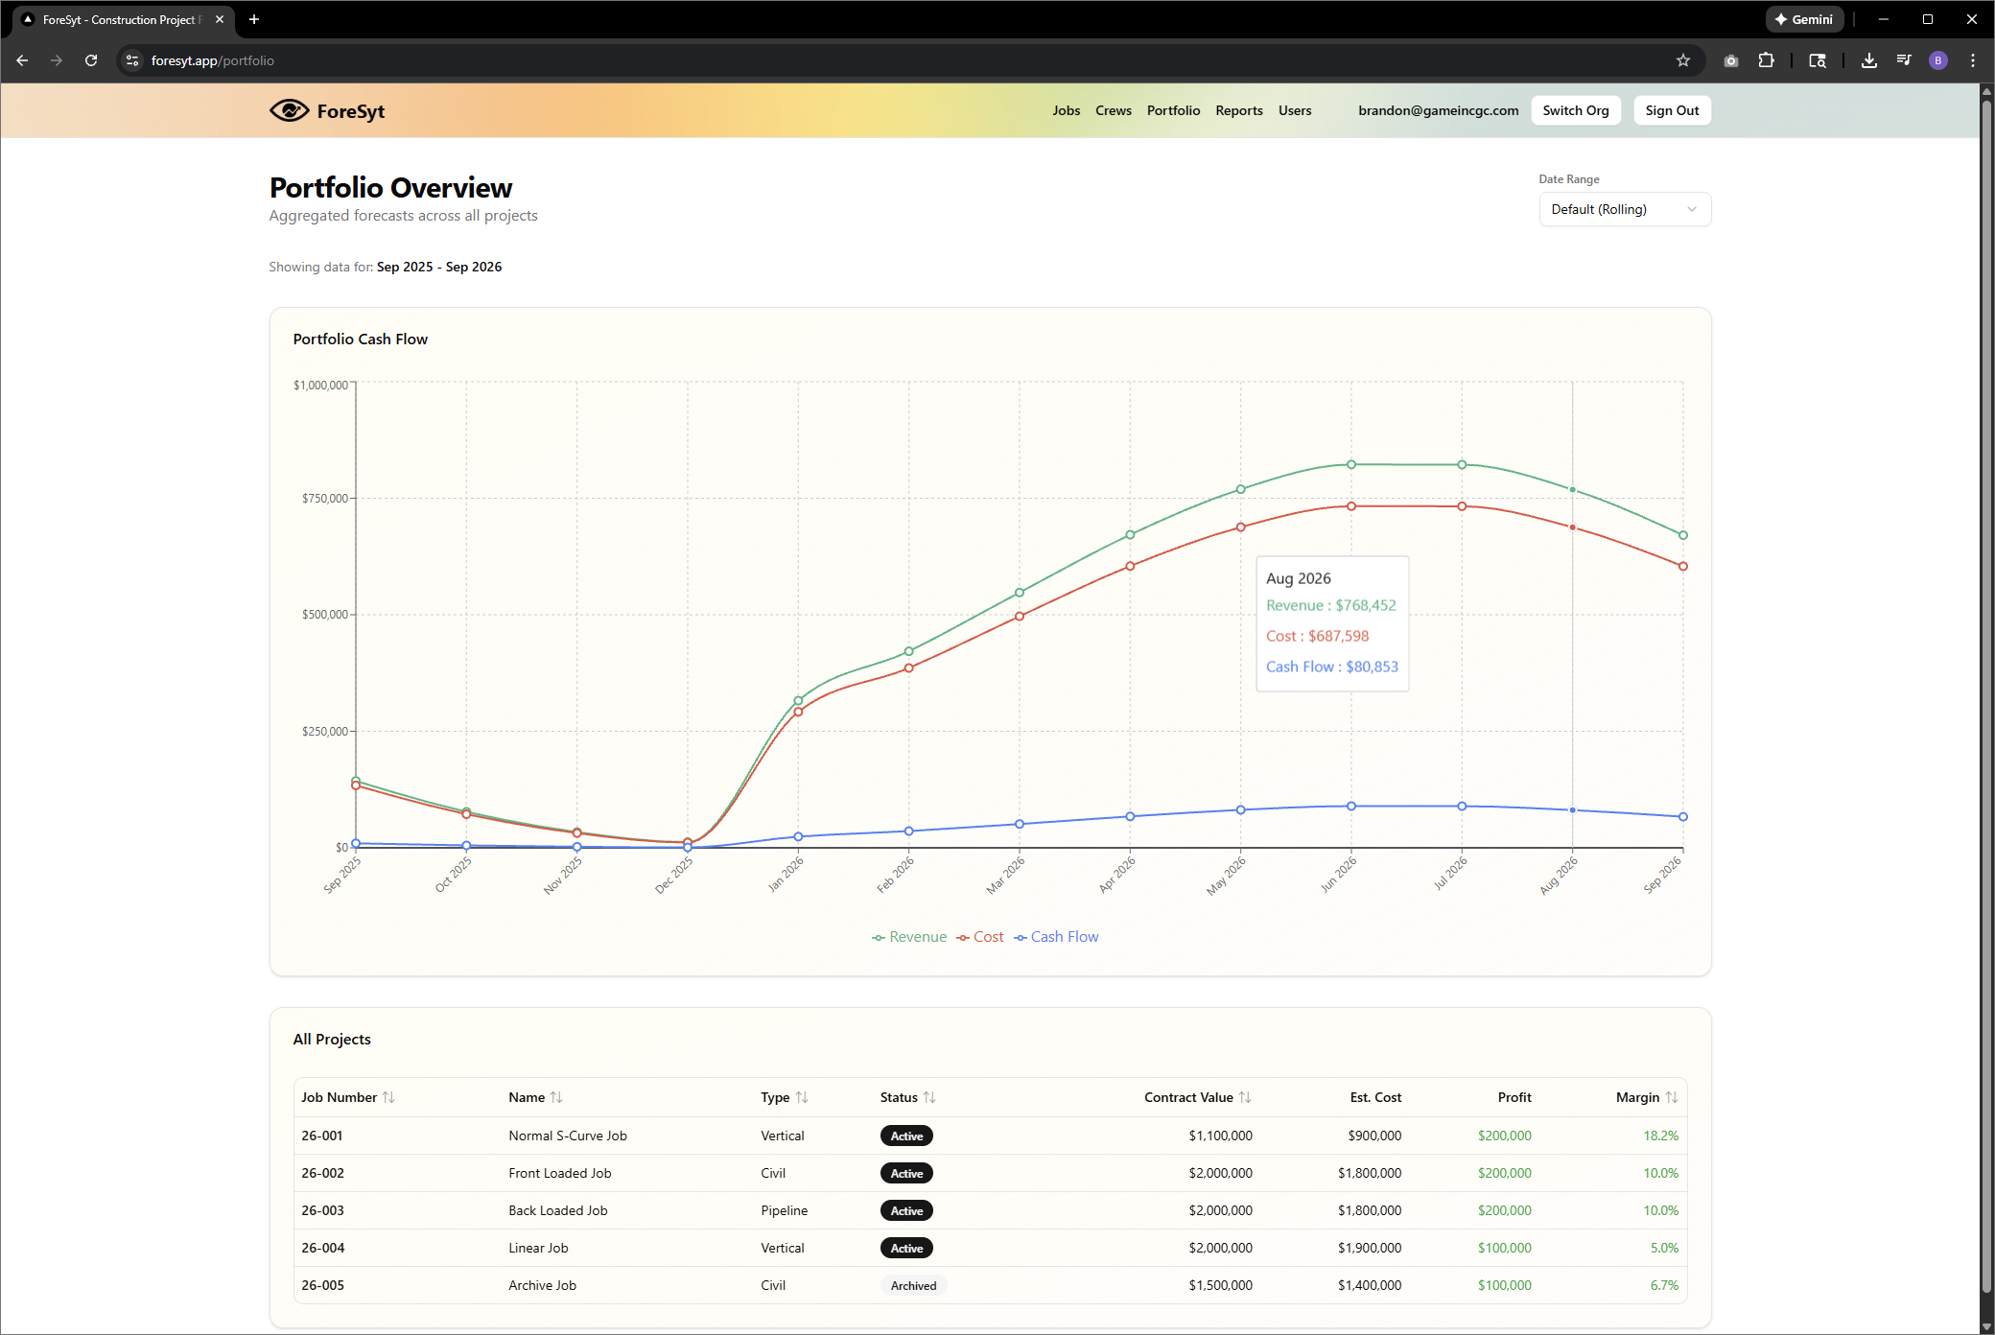Click the browser back arrow

[22, 59]
